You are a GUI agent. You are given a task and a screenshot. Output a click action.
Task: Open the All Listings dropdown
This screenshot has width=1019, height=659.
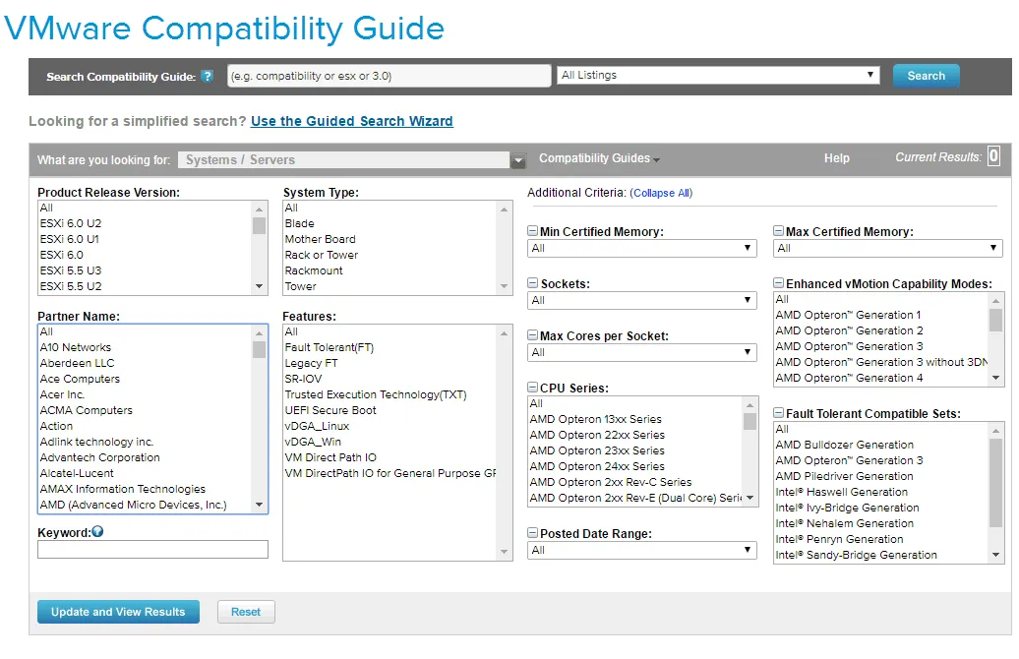718,76
